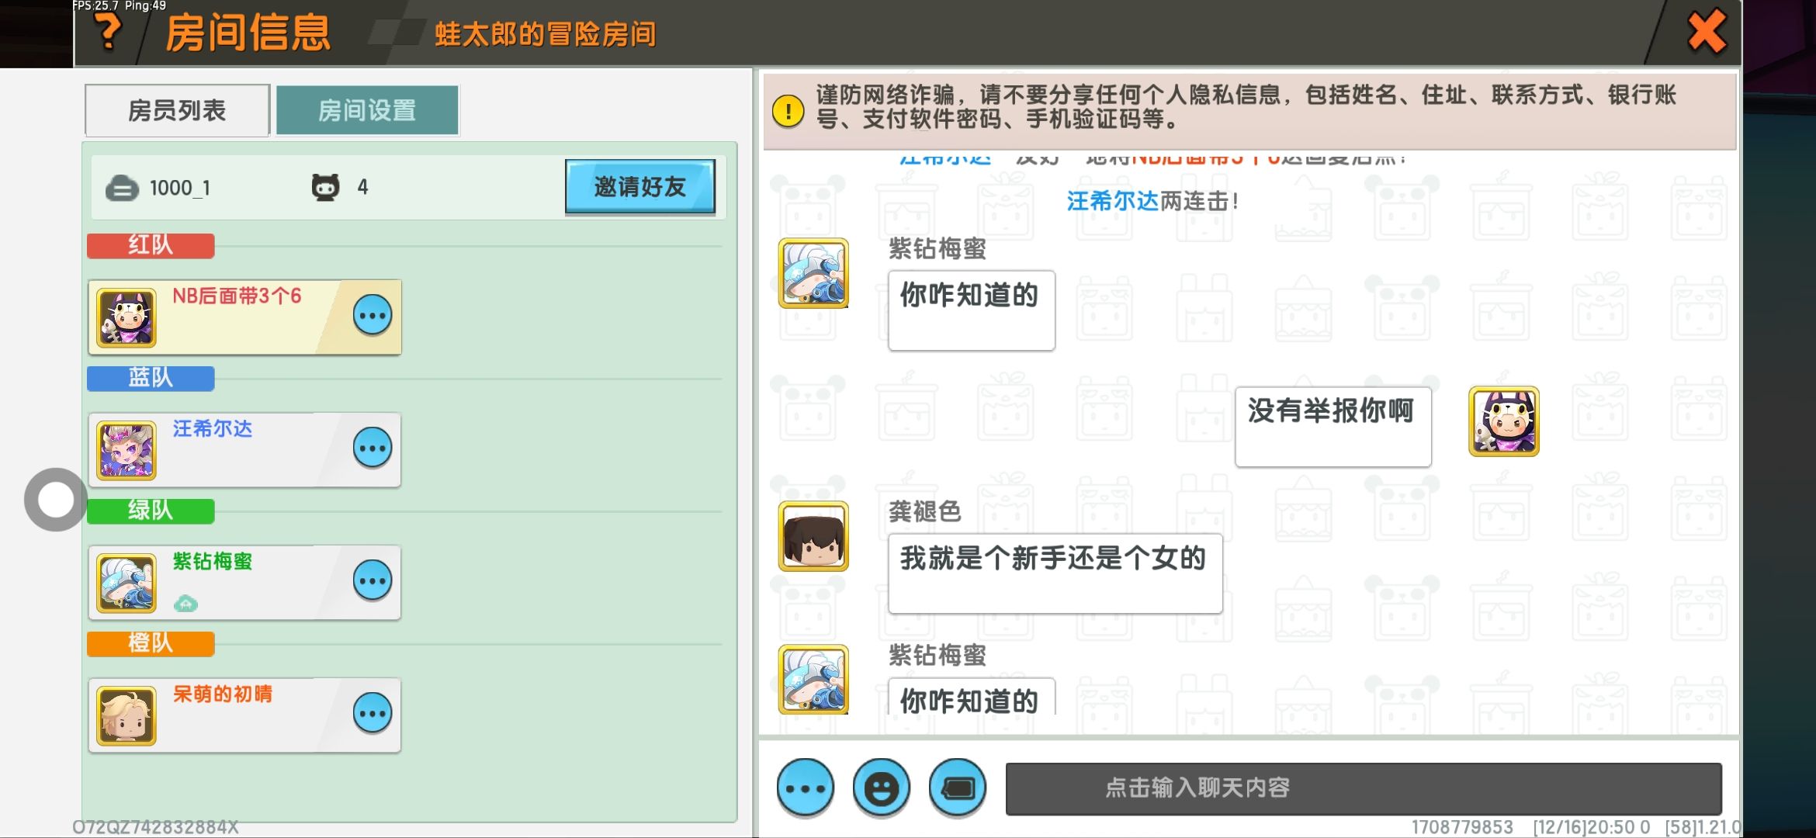Viewport: 1816px width, 838px height.
Task: Click the 邀请好友 button
Action: pos(639,187)
